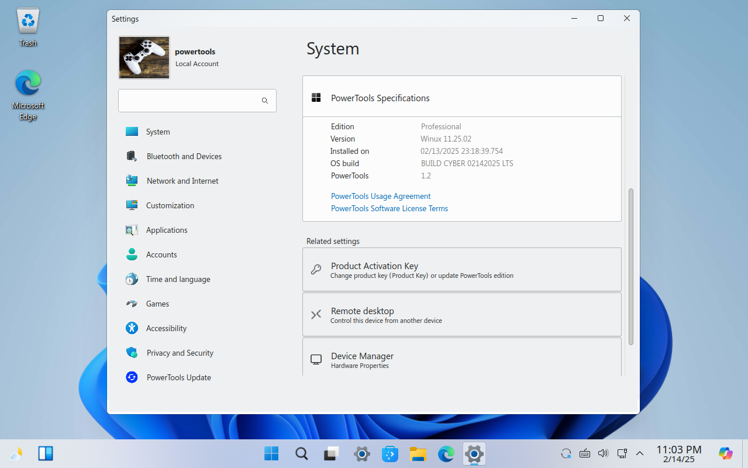
Task: Open Product Activation Key settings
Action: pyautogui.click(x=462, y=270)
